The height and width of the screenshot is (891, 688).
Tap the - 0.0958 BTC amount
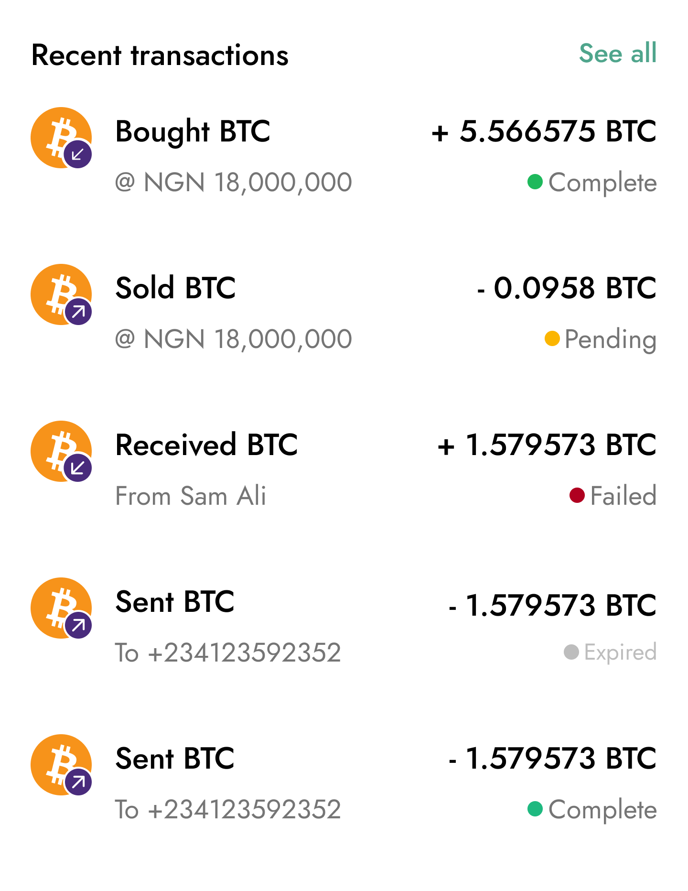pos(567,288)
